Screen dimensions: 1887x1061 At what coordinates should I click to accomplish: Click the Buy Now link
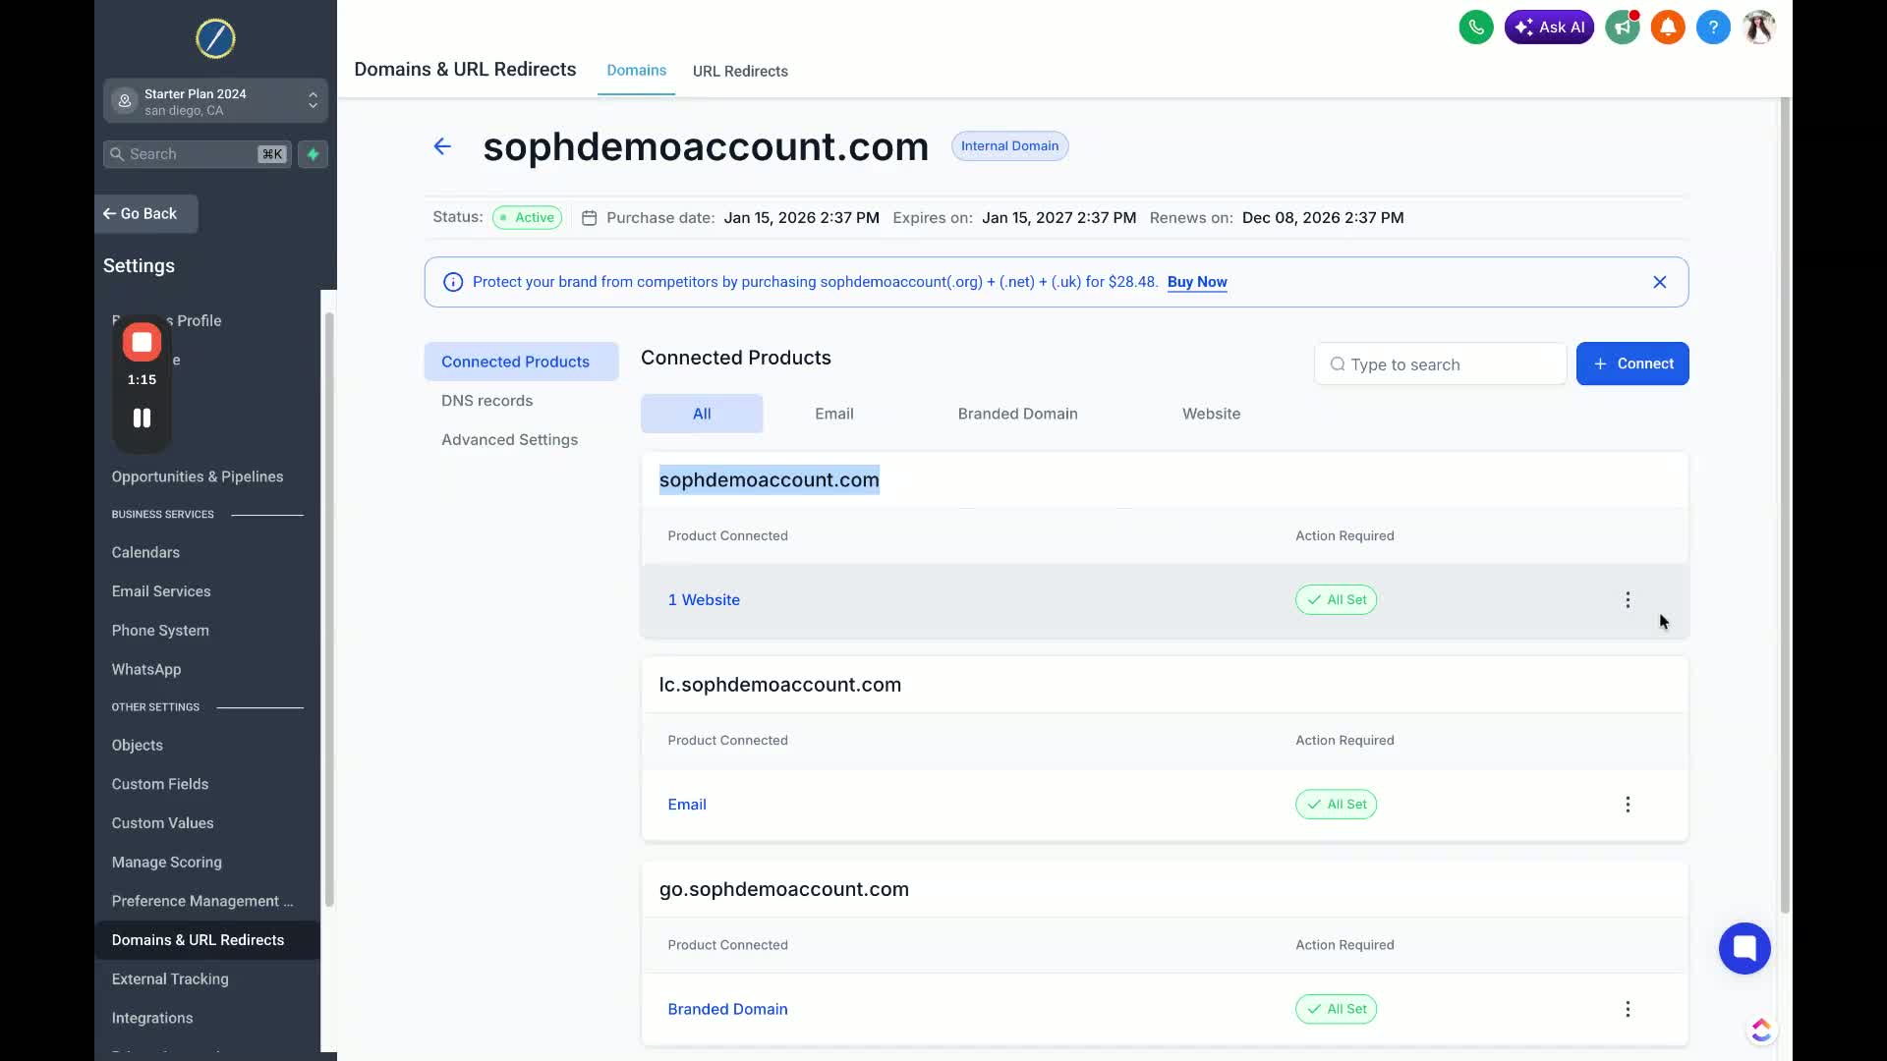point(1196,282)
